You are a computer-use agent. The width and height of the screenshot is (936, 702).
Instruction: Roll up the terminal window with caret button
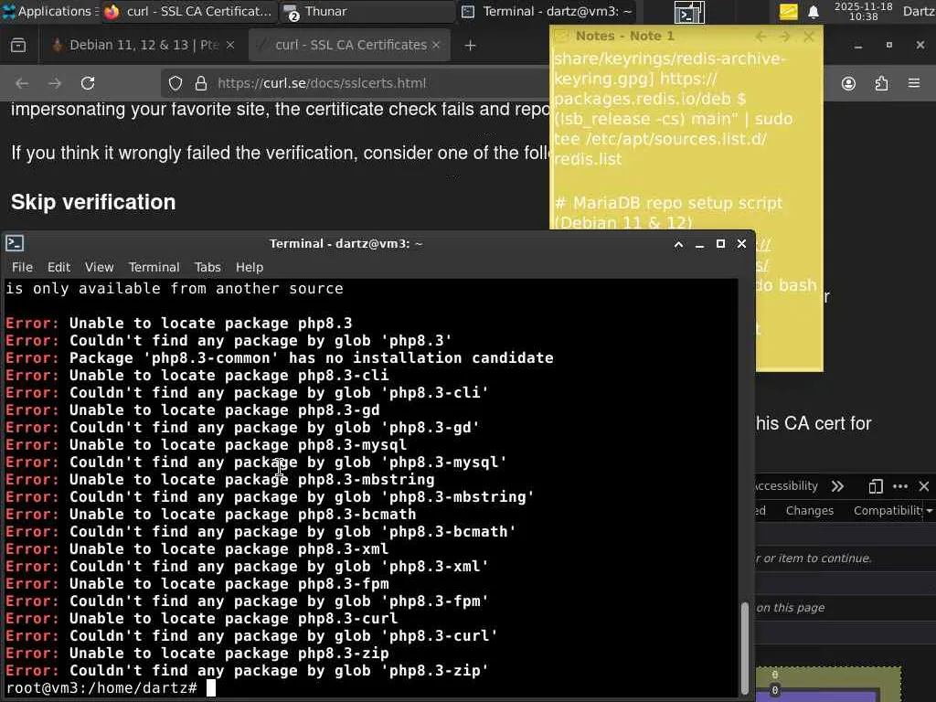(x=678, y=244)
